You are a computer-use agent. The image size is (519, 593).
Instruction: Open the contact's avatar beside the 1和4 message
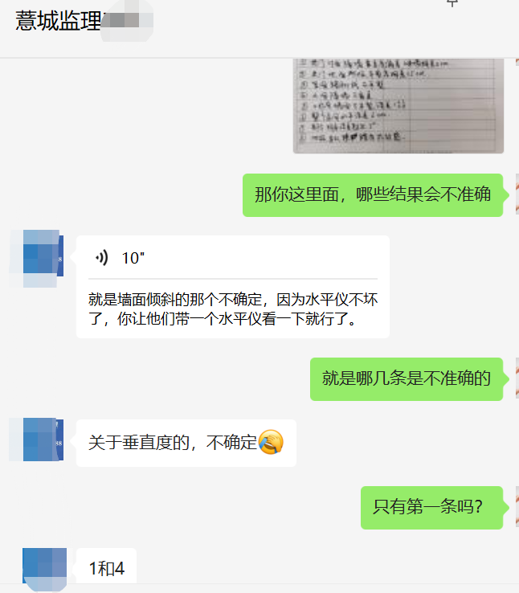(x=45, y=569)
